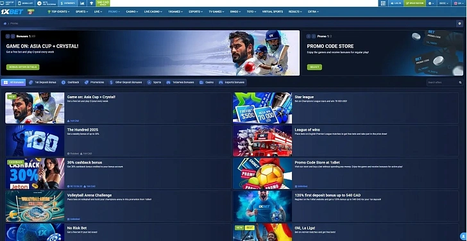Click the 1xBet logo
Screen dimensions: 467x241
pos(12,12)
